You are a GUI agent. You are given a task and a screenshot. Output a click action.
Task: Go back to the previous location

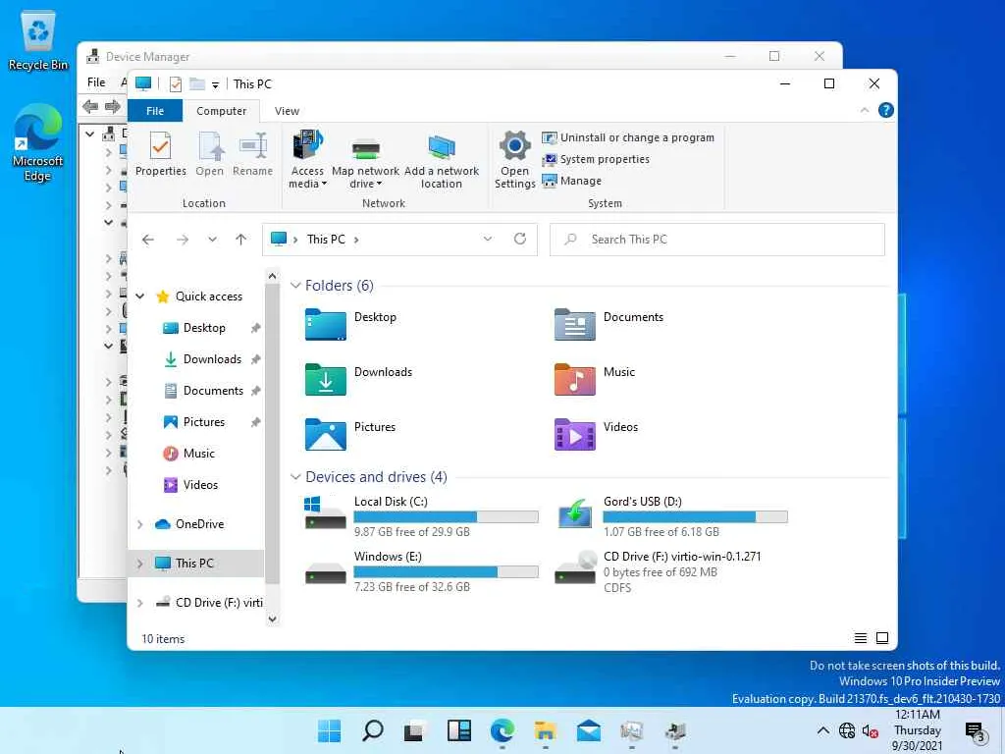(x=148, y=240)
